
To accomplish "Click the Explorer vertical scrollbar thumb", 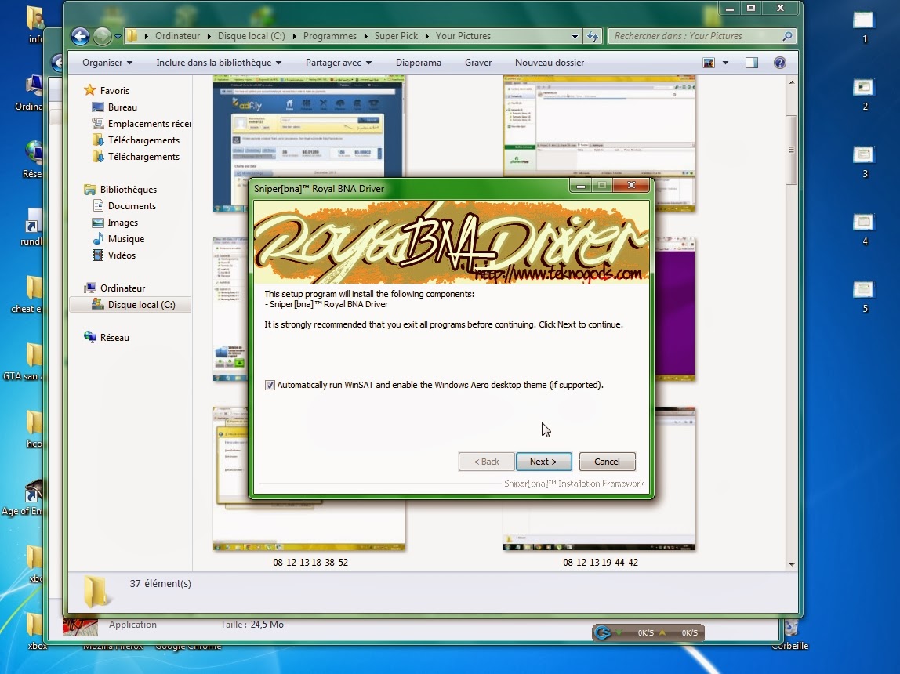I will 792,150.
